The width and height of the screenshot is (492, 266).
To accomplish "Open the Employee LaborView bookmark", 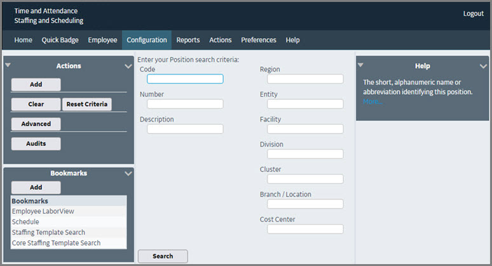I will (x=43, y=211).
